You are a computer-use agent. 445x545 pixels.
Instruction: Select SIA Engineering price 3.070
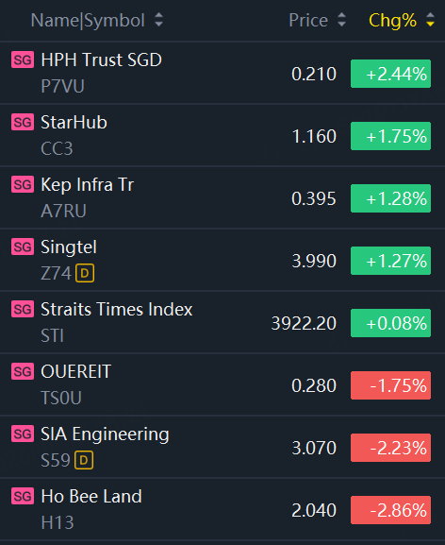[x=314, y=448]
